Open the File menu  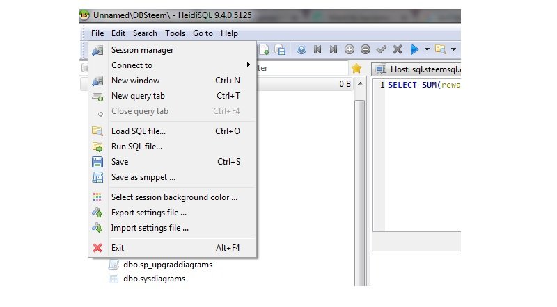[x=97, y=33]
